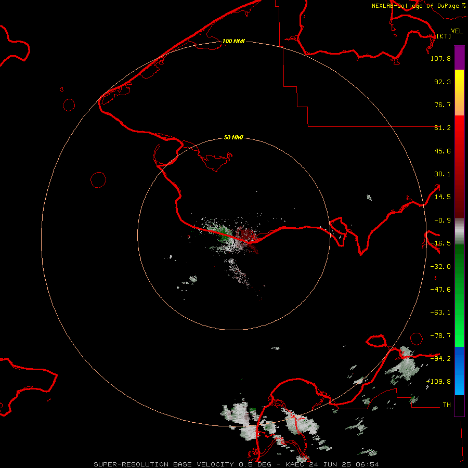Image resolution: width=468 pixels, height=468 pixels.
Task: Click the yellow-orange segment of the color bar
Action: point(459,93)
